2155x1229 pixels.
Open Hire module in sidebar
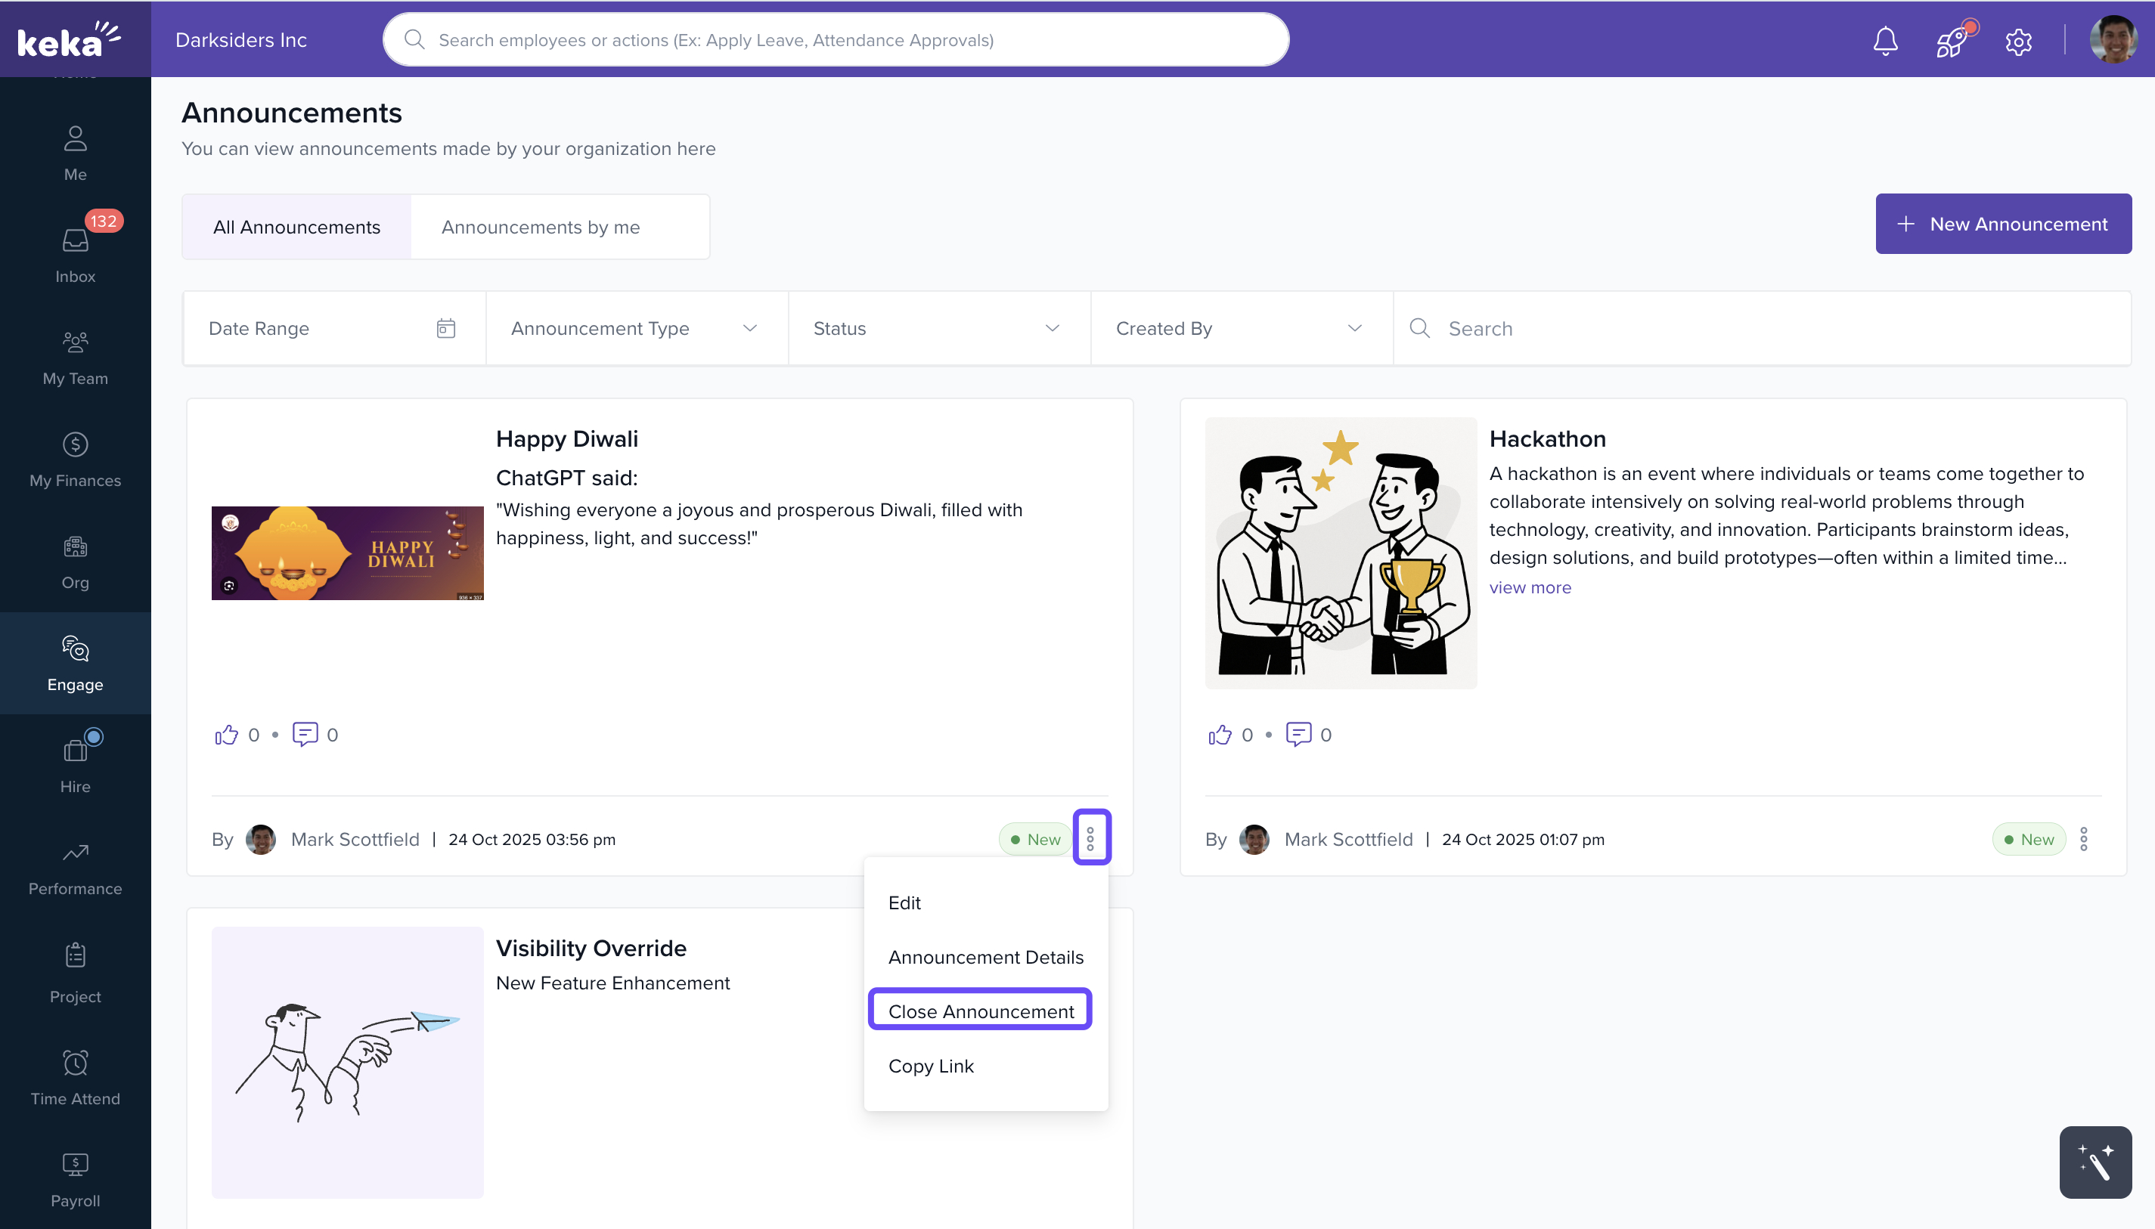(75, 765)
